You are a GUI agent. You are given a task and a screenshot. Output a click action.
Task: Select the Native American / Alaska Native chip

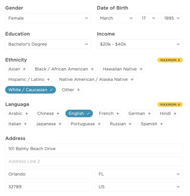click(96, 79)
